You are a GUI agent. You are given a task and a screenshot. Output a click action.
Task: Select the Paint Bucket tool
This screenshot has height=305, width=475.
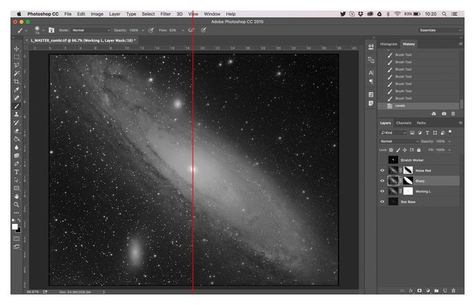[x=16, y=139]
